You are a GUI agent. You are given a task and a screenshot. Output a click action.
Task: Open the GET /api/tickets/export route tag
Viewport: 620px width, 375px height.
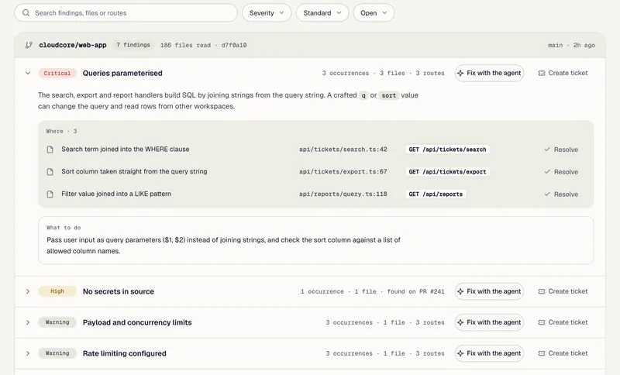[x=448, y=172]
